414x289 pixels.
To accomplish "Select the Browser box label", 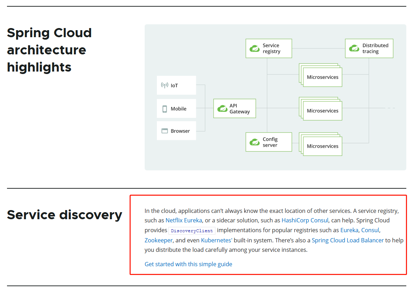I will pos(180,131).
